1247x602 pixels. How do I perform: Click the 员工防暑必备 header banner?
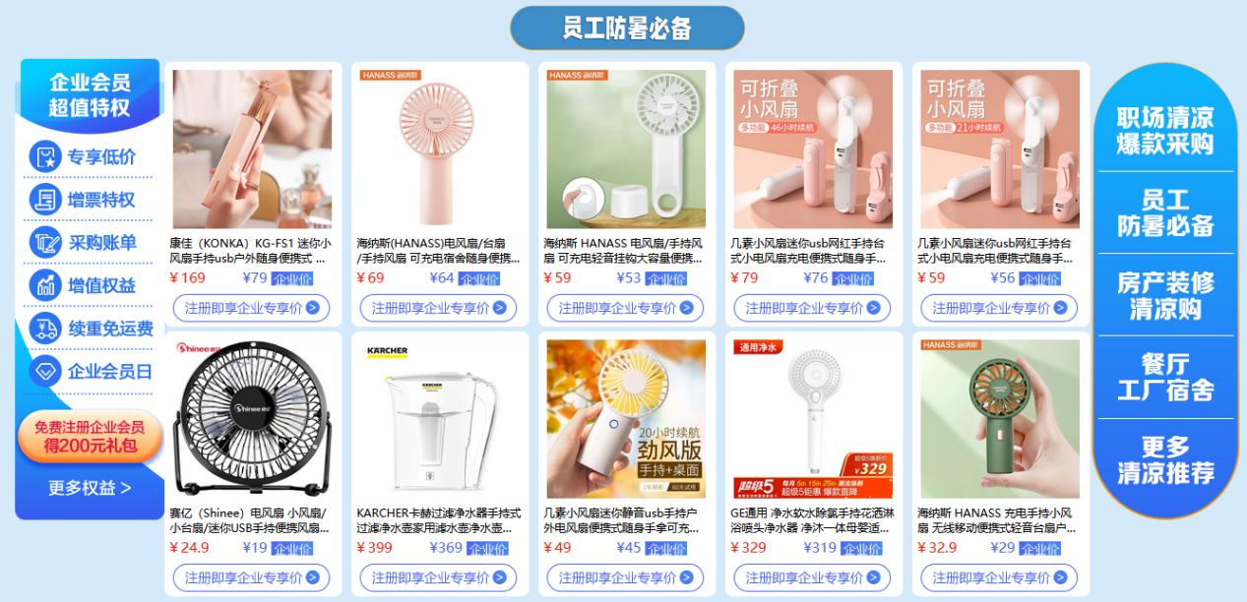pyautogui.click(x=627, y=28)
